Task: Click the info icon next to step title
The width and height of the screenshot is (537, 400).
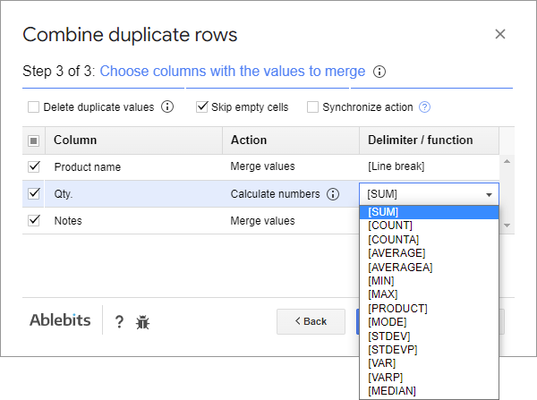Action: (379, 72)
